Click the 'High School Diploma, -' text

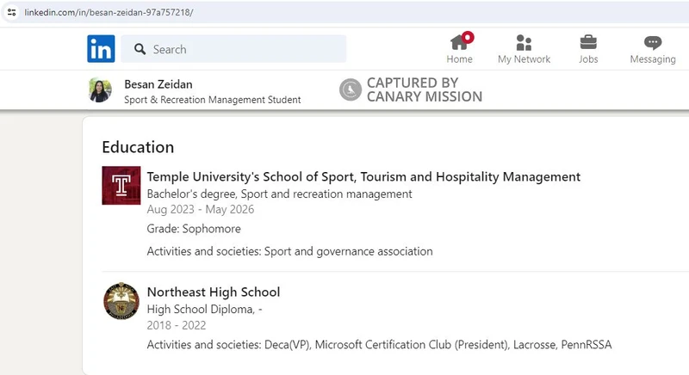point(204,310)
